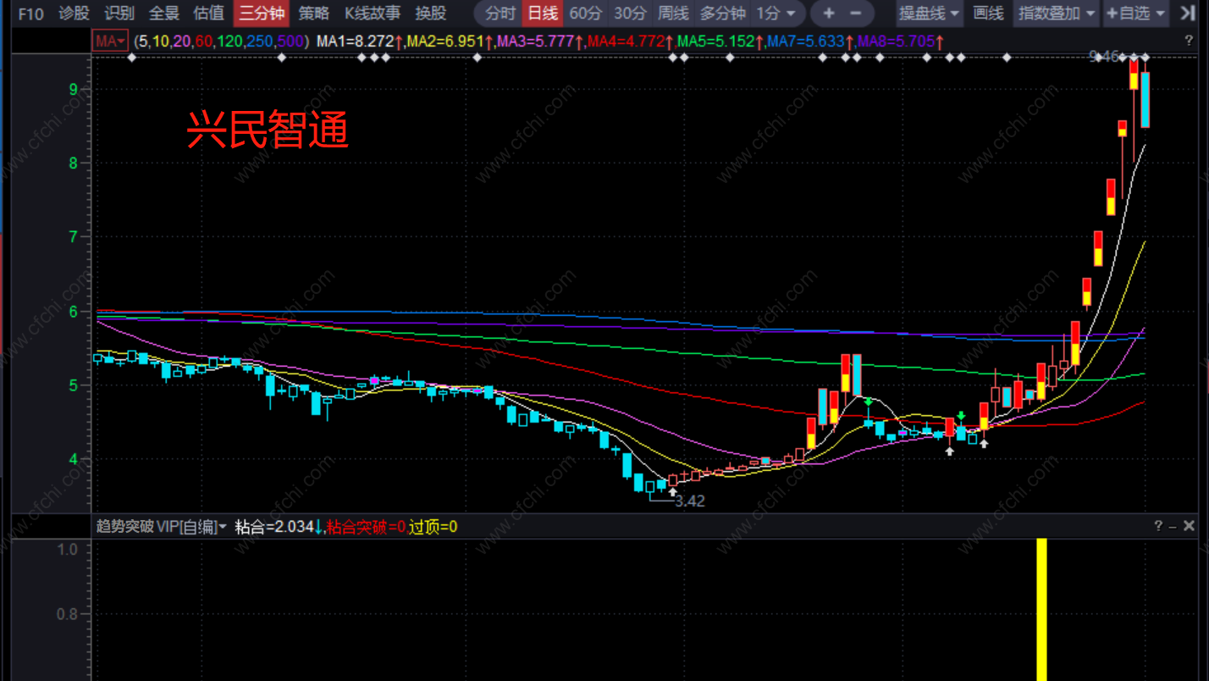Expand the 指数叠加 dropdown arrow

[1090, 14]
